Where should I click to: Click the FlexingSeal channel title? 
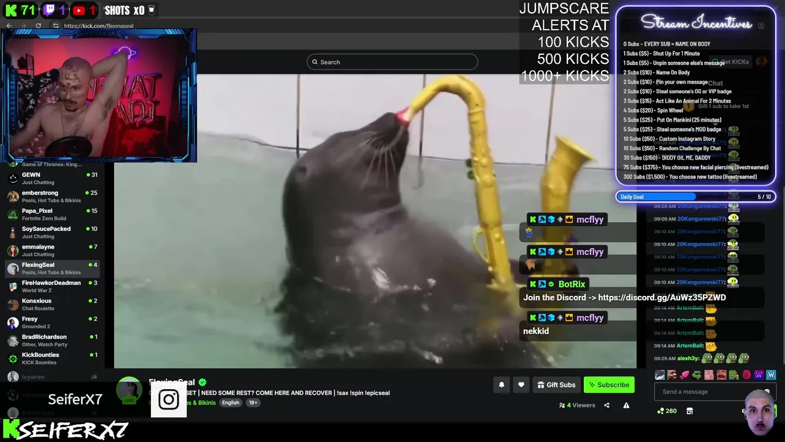coord(172,382)
